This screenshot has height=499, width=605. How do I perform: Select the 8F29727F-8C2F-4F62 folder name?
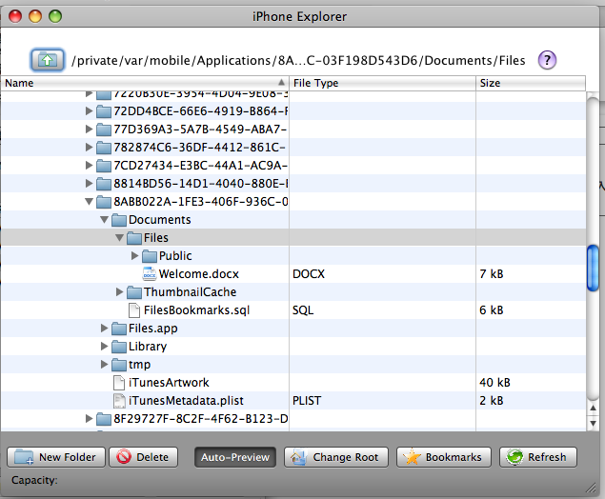(x=201, y=419)
